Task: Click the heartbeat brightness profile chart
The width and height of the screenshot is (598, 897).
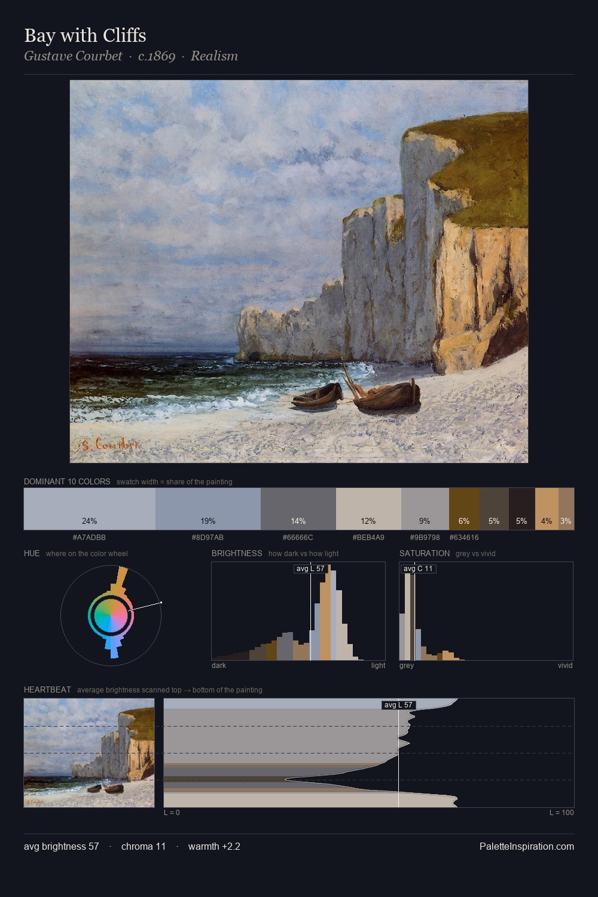Action: point(369,753)
